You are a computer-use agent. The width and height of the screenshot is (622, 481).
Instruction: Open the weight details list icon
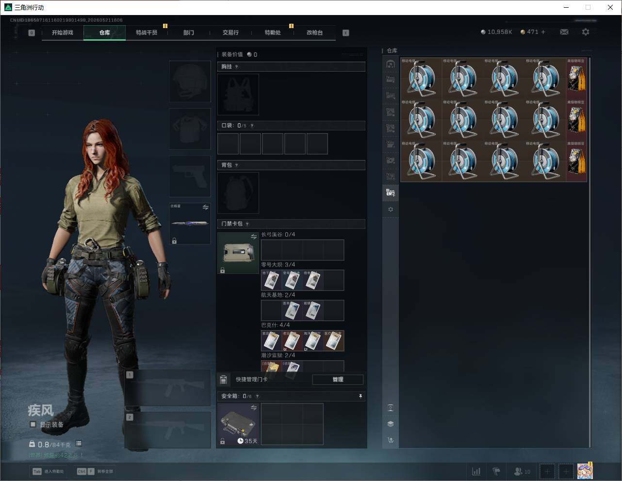click(x=79, y=444)
